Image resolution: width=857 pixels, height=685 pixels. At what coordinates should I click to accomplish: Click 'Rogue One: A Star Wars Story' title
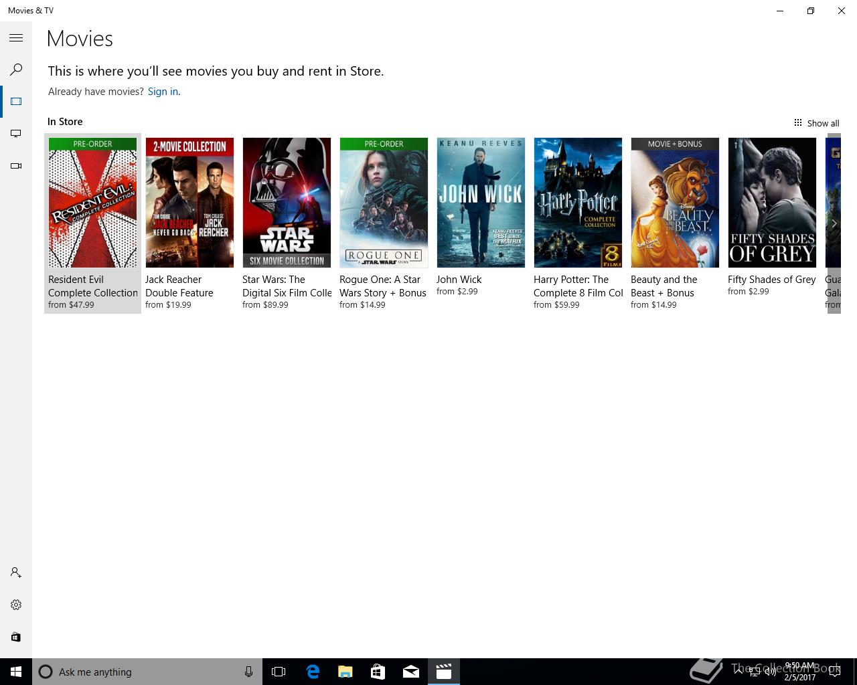(x=383, y=286)
